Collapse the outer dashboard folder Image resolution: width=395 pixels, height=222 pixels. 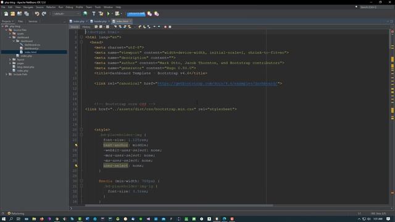point(10,37)
